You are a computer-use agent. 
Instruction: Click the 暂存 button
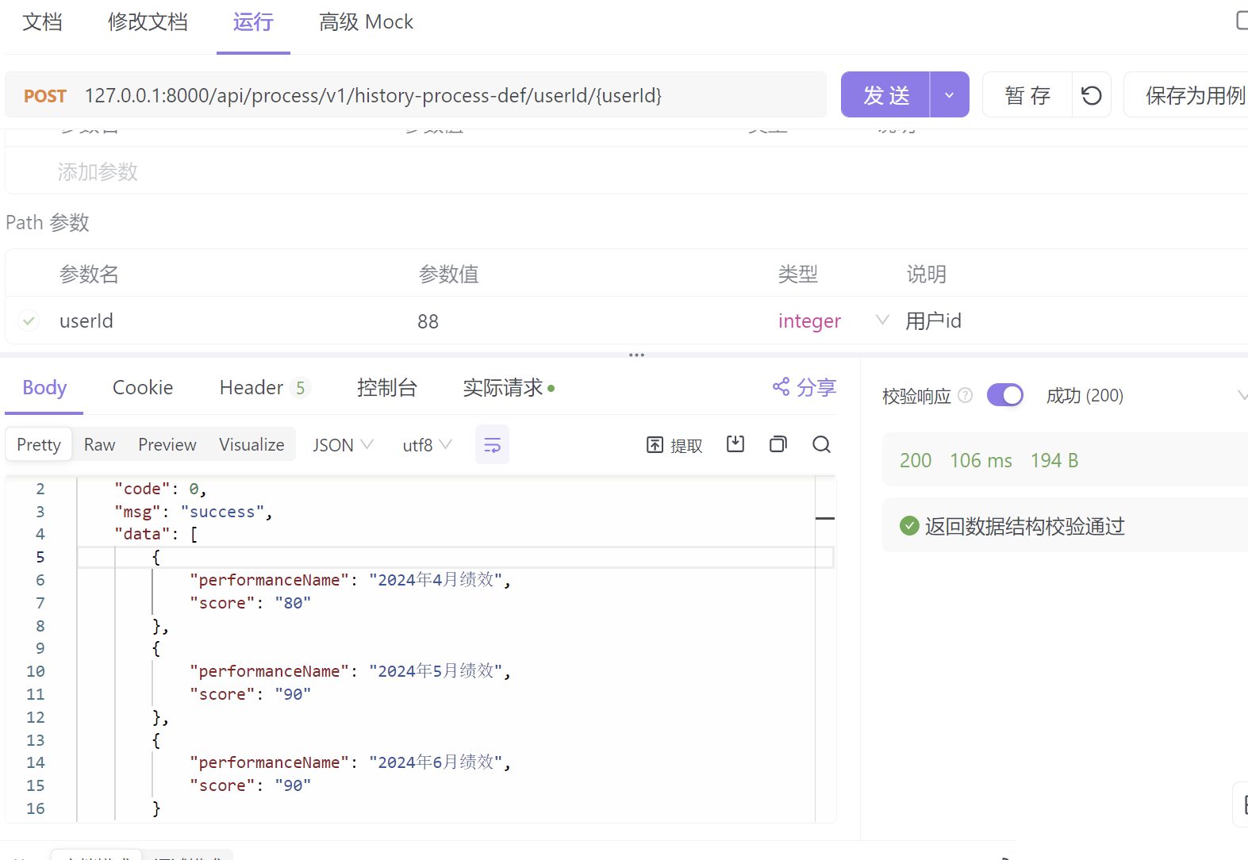1027,95
